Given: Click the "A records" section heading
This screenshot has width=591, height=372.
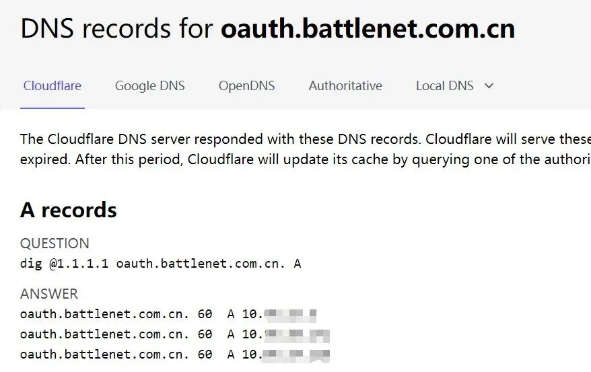Looking at the screenshot, I should (69, 210).
